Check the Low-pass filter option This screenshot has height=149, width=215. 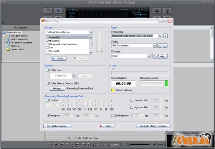131,100
